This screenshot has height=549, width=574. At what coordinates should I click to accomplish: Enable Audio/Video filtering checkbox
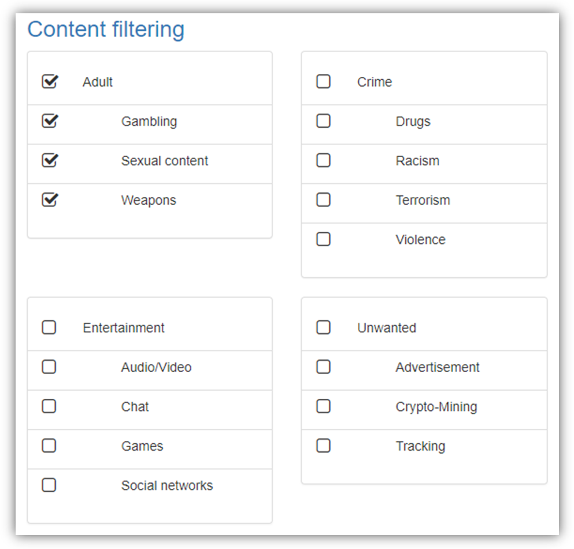(49, 367)
